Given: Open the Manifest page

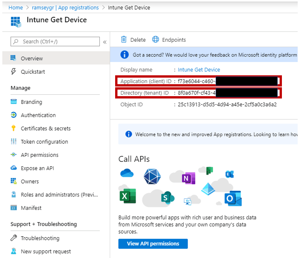Looking at the screenshot, I should coord(31,208).
